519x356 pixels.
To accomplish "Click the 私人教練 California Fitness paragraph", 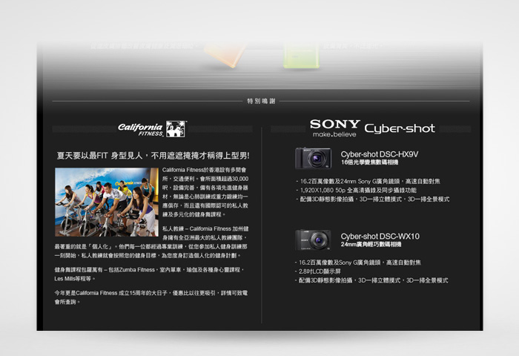I will click(151, 242).
